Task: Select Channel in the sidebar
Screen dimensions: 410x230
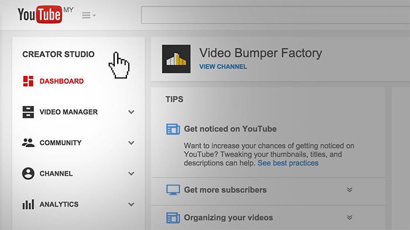Action: pyautogui.click(x=56, y=173)
